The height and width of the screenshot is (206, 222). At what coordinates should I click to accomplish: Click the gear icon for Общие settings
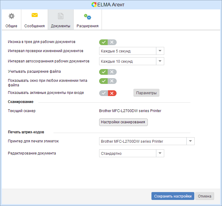click(11, 16)
